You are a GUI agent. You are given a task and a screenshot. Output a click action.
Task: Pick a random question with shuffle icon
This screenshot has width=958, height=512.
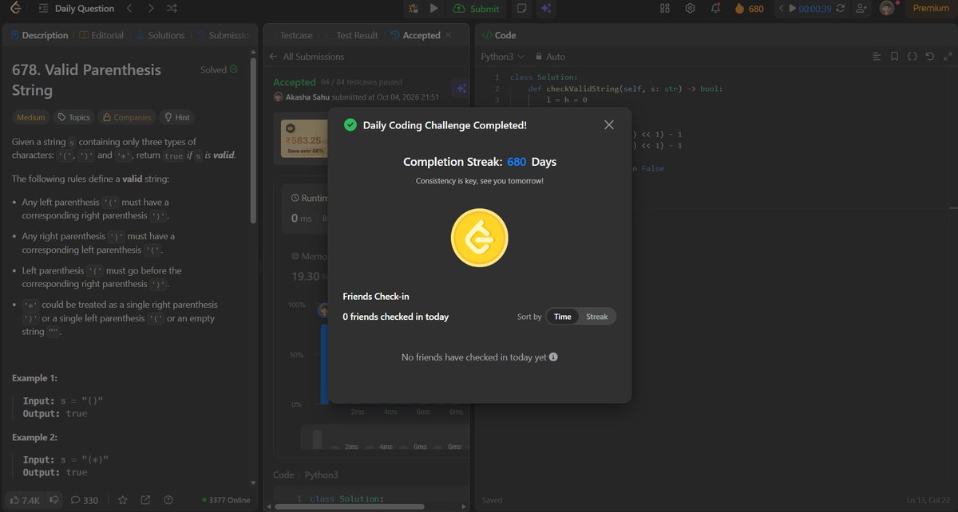click(x=172, y=9)
